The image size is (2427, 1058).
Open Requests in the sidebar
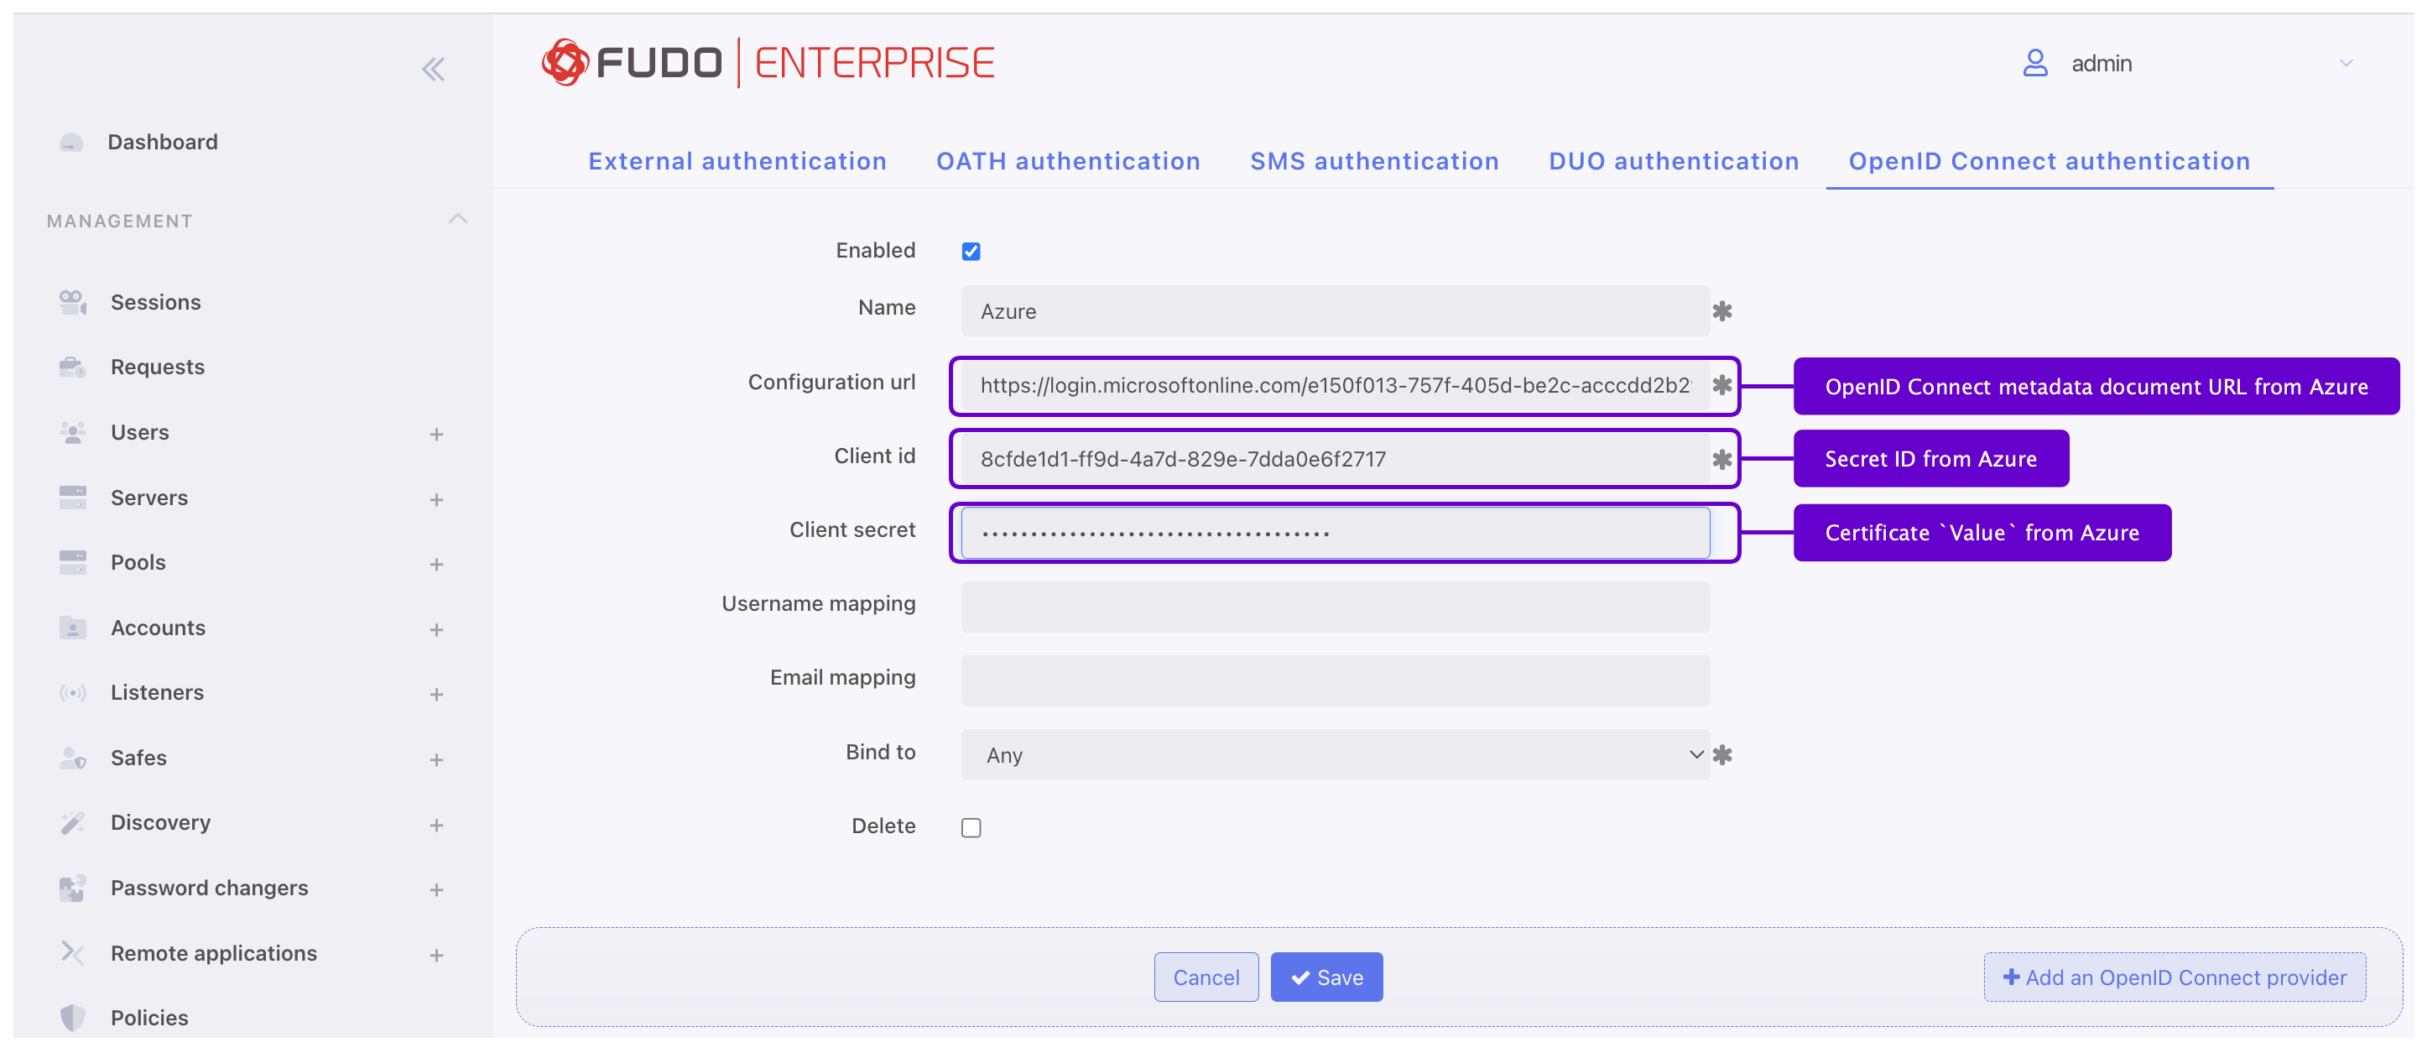pyautogui.click(x=158, y=367)
